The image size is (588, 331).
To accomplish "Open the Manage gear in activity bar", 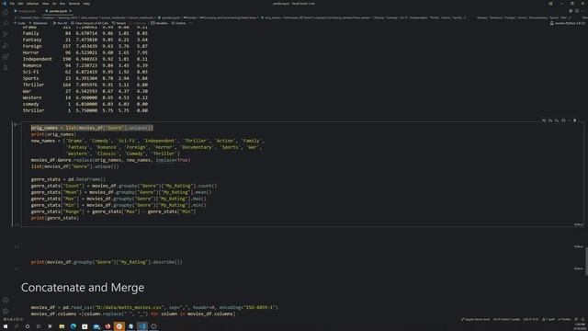I will [6, 311].
